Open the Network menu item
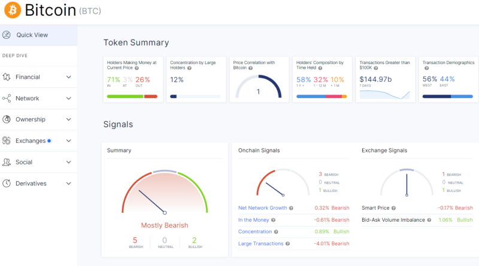479x266 pixels. [38, 98]
